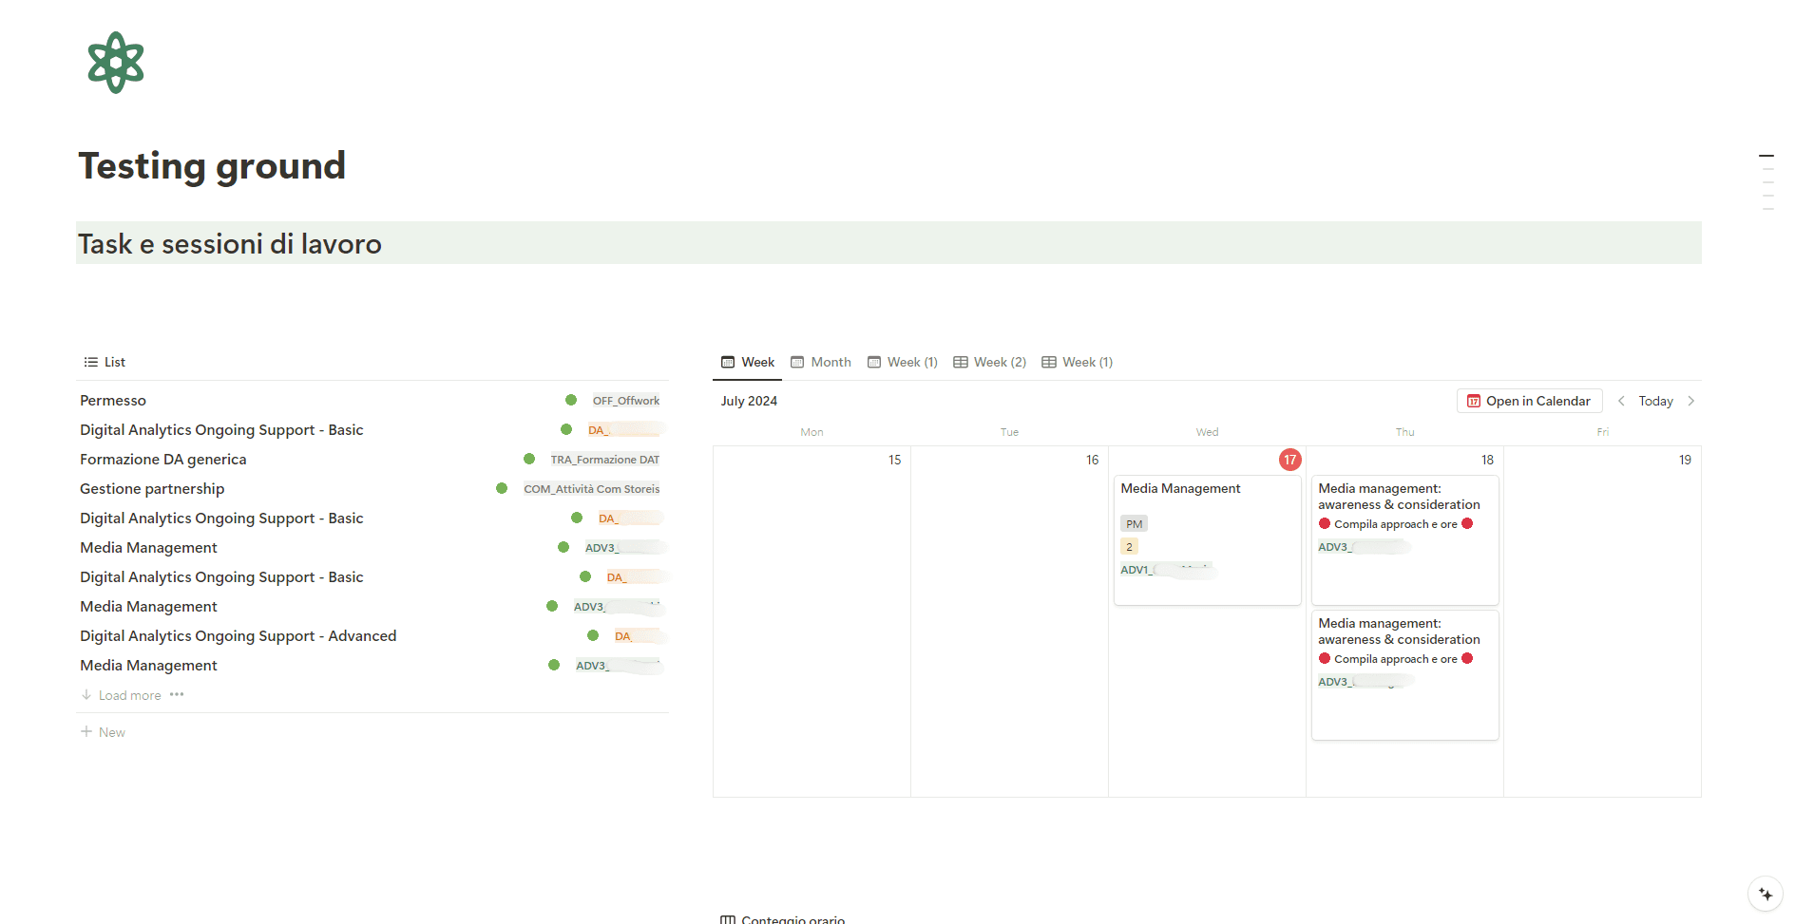
Task: Jump to Today in calendar
Action: pyautogui.click(x=1655, y=401)
